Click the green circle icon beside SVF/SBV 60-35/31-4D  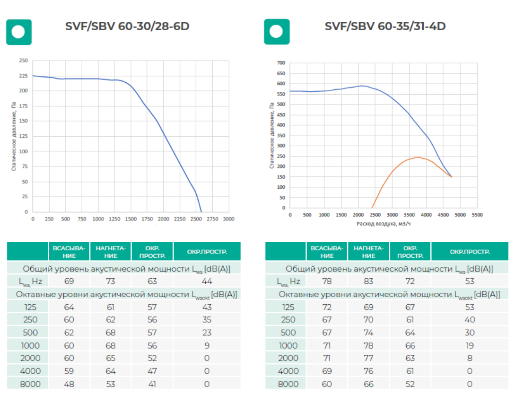point(276,32)
